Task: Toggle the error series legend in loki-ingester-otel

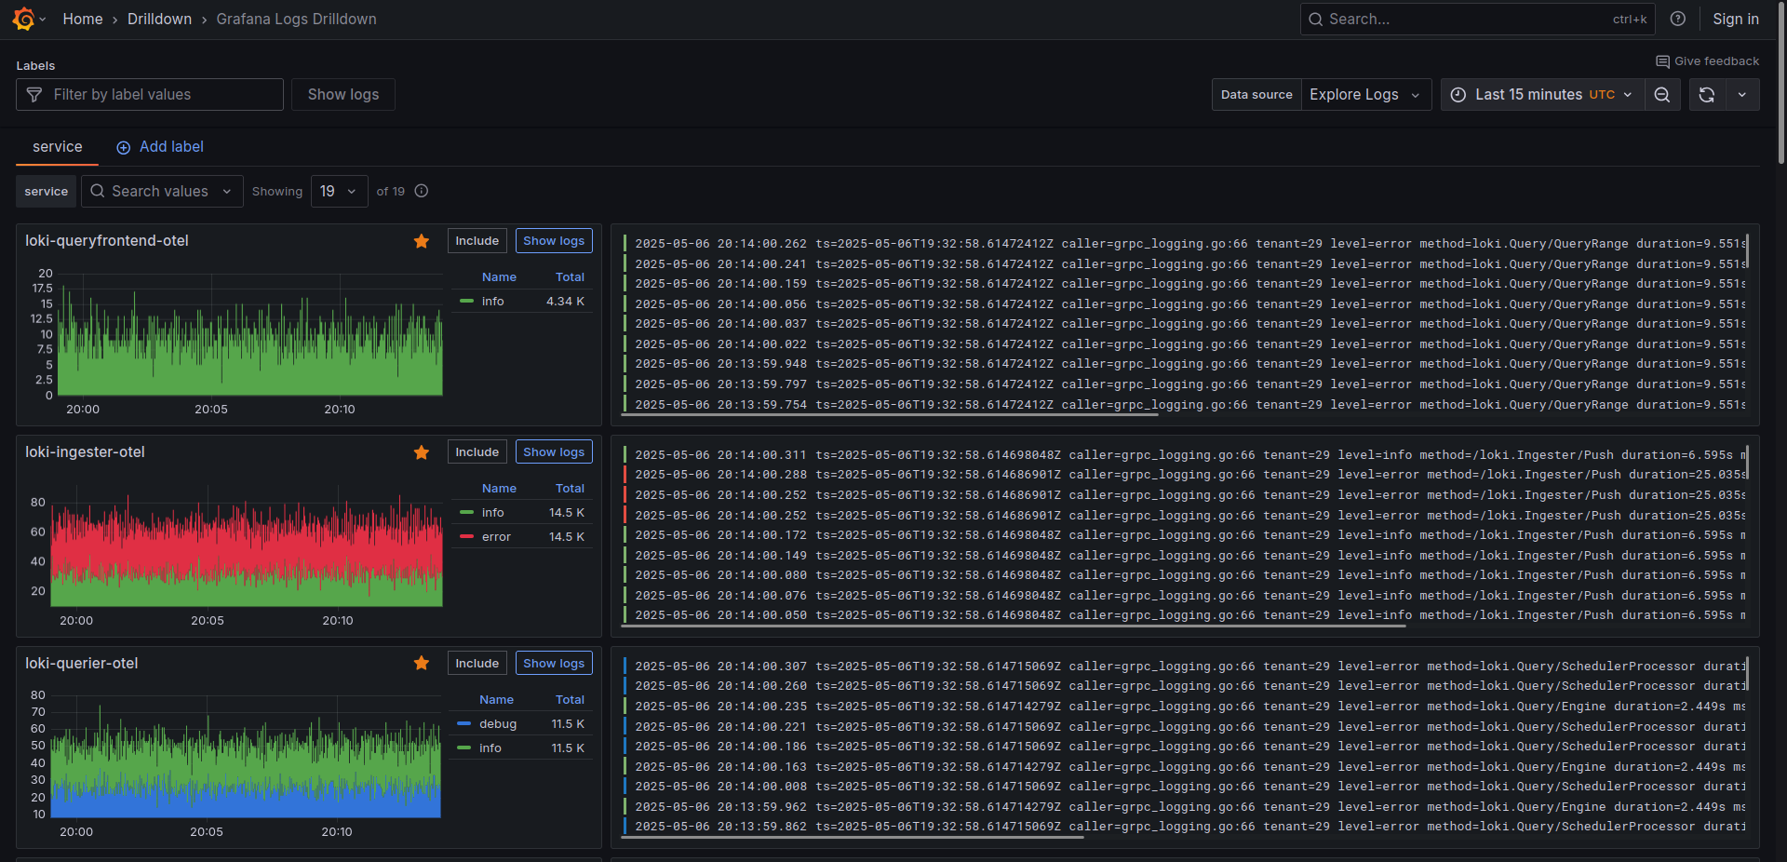Action: click(x=496, y=537)
